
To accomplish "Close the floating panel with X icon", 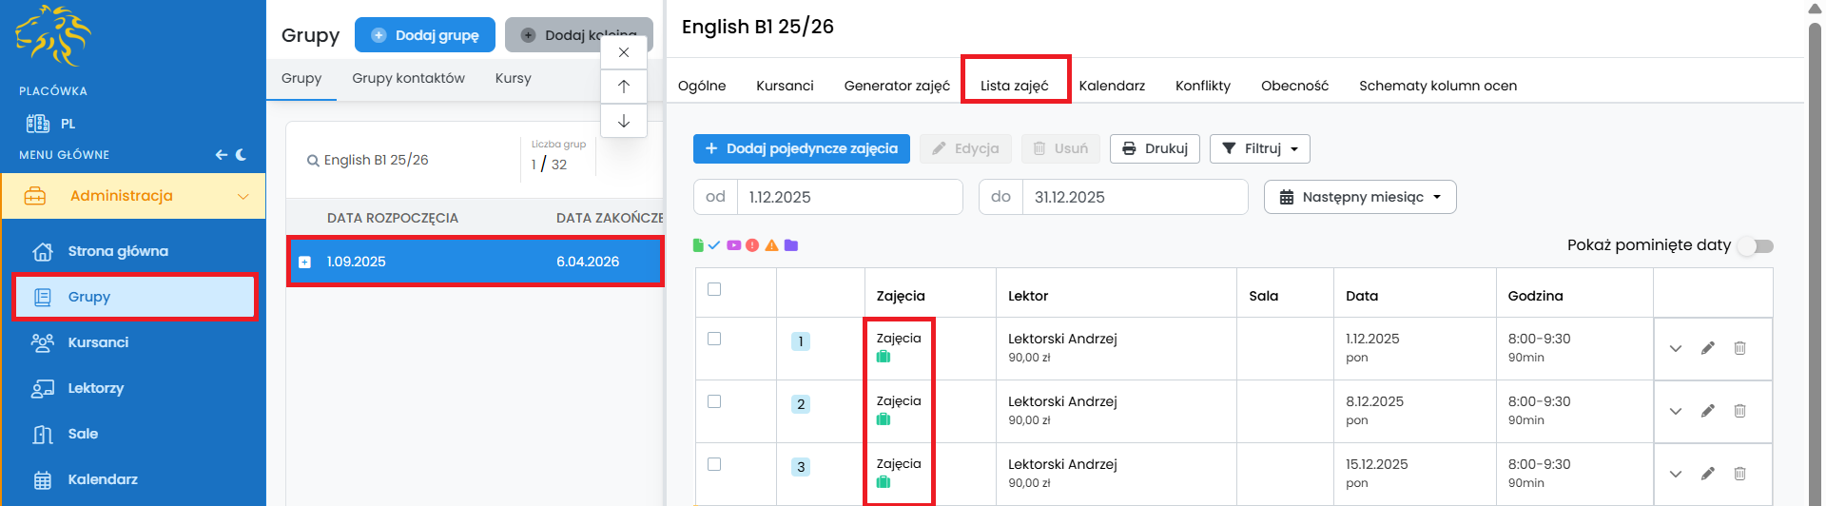I will click(624, 52).
